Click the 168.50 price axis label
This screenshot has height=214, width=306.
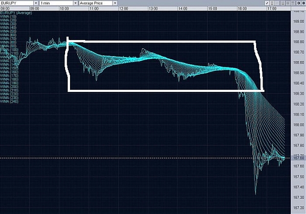(x=299, y=73)
